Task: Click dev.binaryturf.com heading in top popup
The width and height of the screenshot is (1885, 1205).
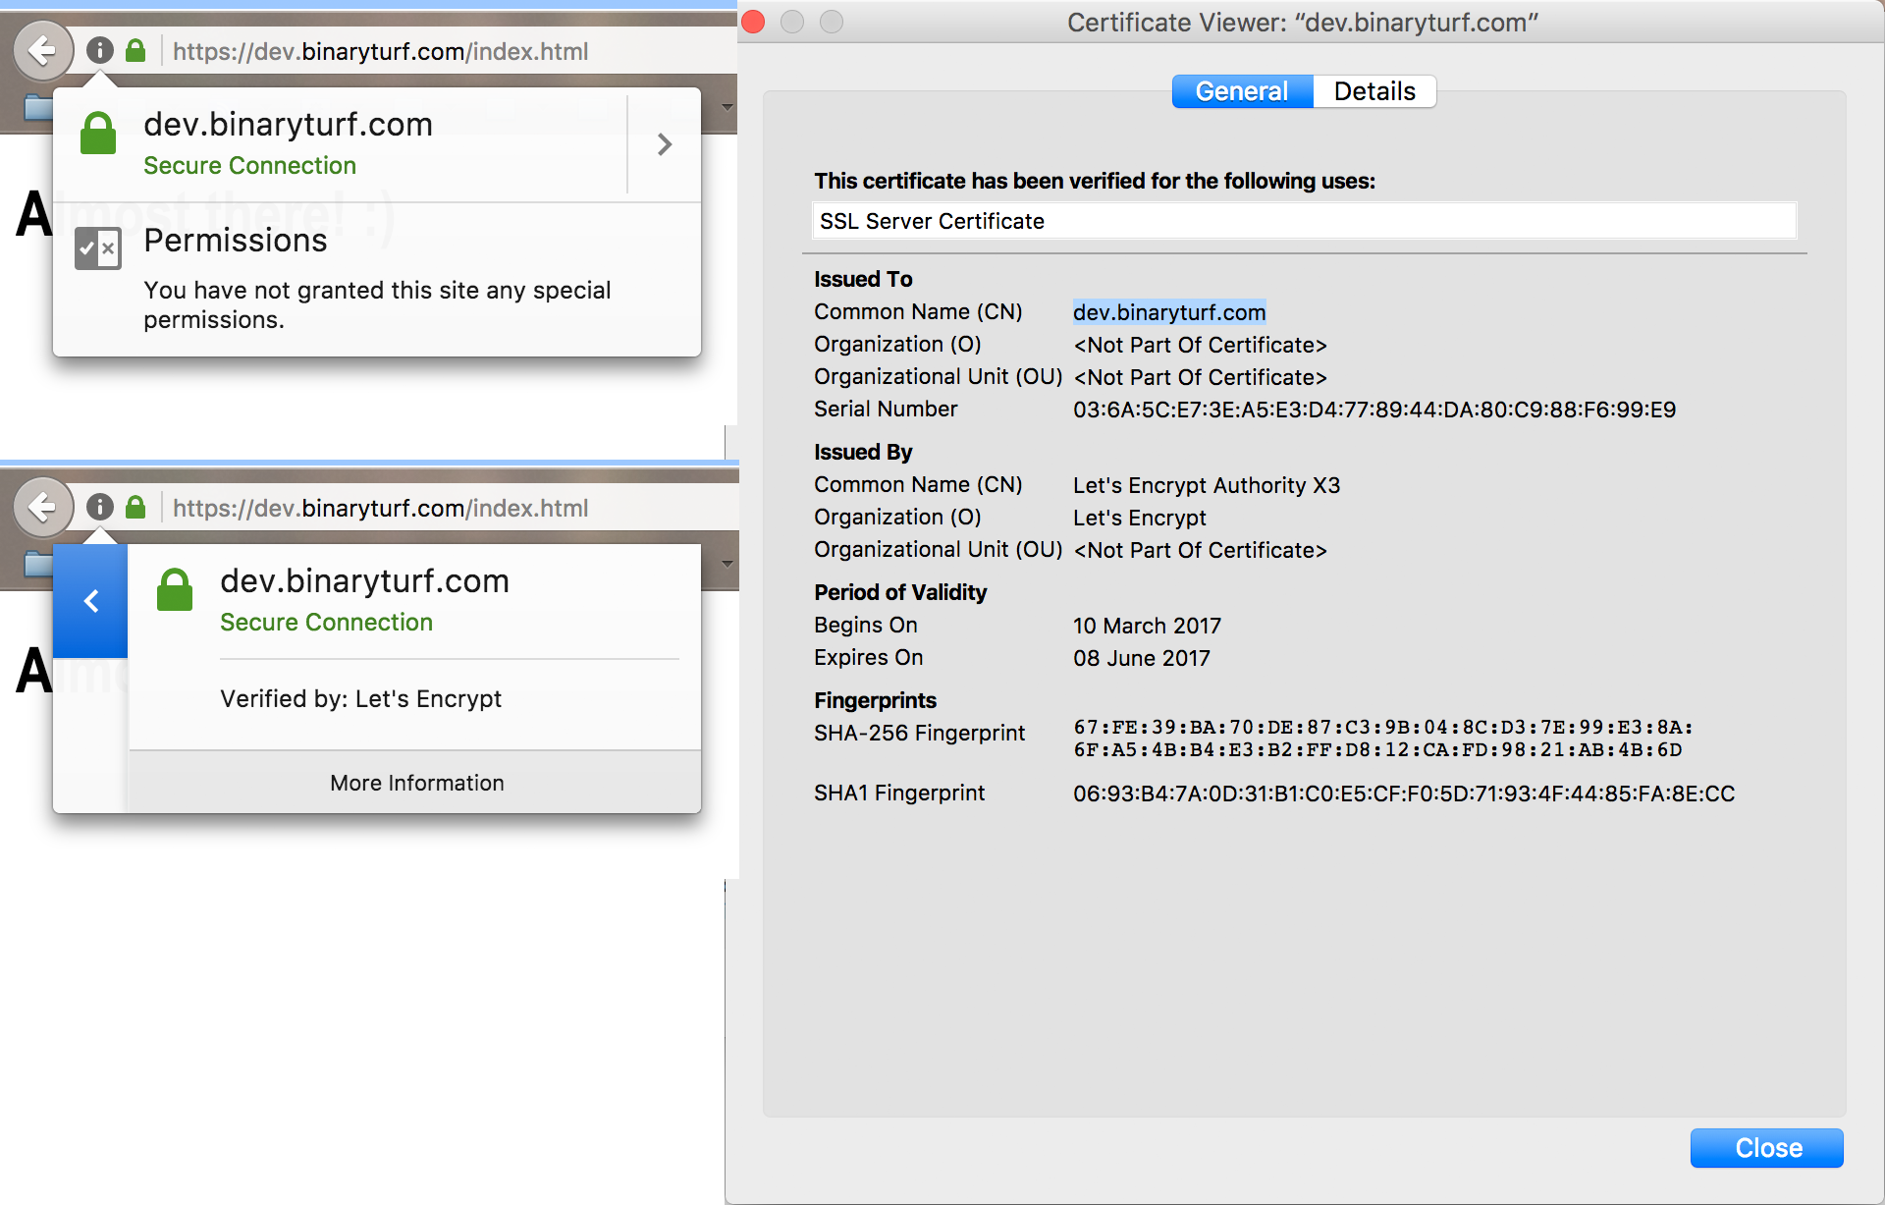Action: coord(288,125)
